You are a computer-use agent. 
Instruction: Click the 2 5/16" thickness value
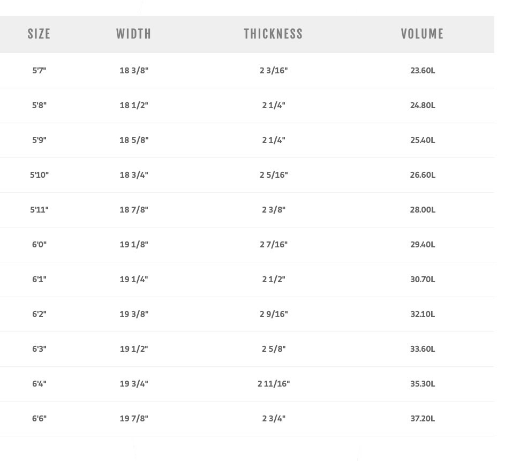click(274, 175)
